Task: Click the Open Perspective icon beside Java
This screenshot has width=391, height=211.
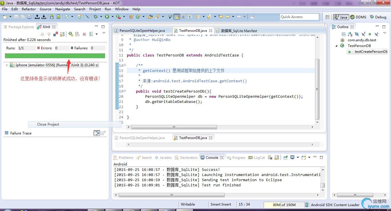Action: pos(327,17)
